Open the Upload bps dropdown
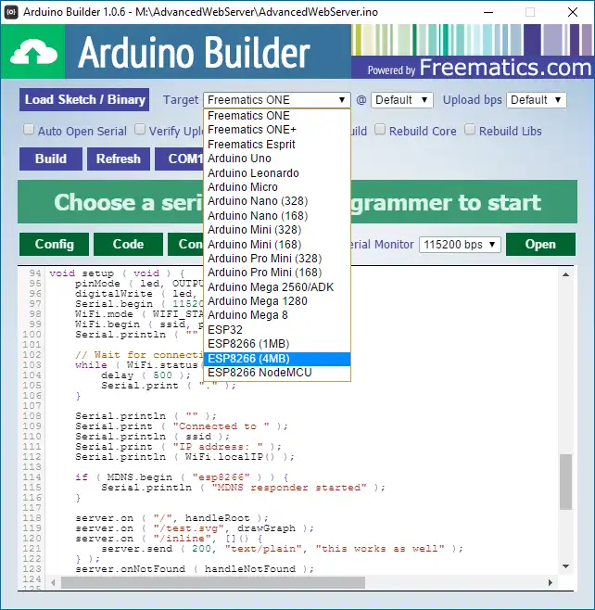 [537, 100]
